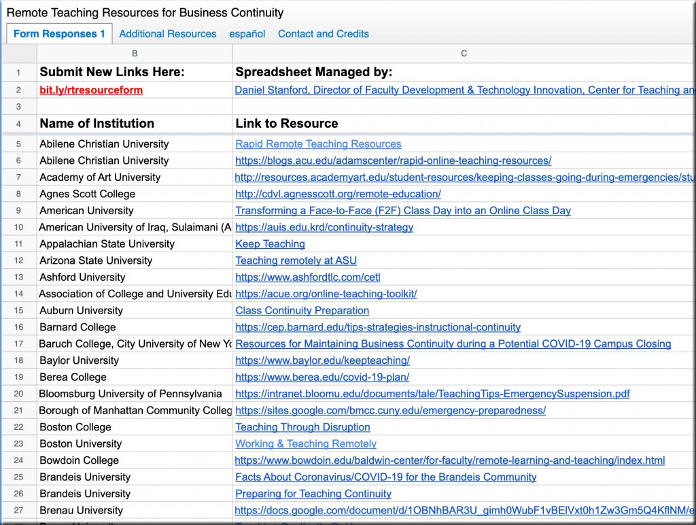The height and width of the screenshot is (525, 696).
Task: Switch to the Form Responses 1 tab
Action: (59, 34)
